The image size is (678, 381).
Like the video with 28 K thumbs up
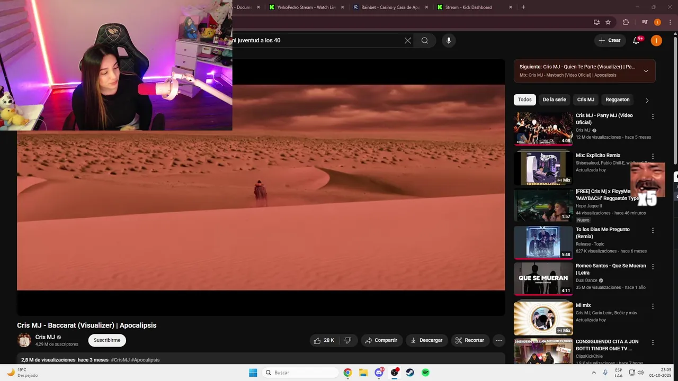[x=324, y=340]
